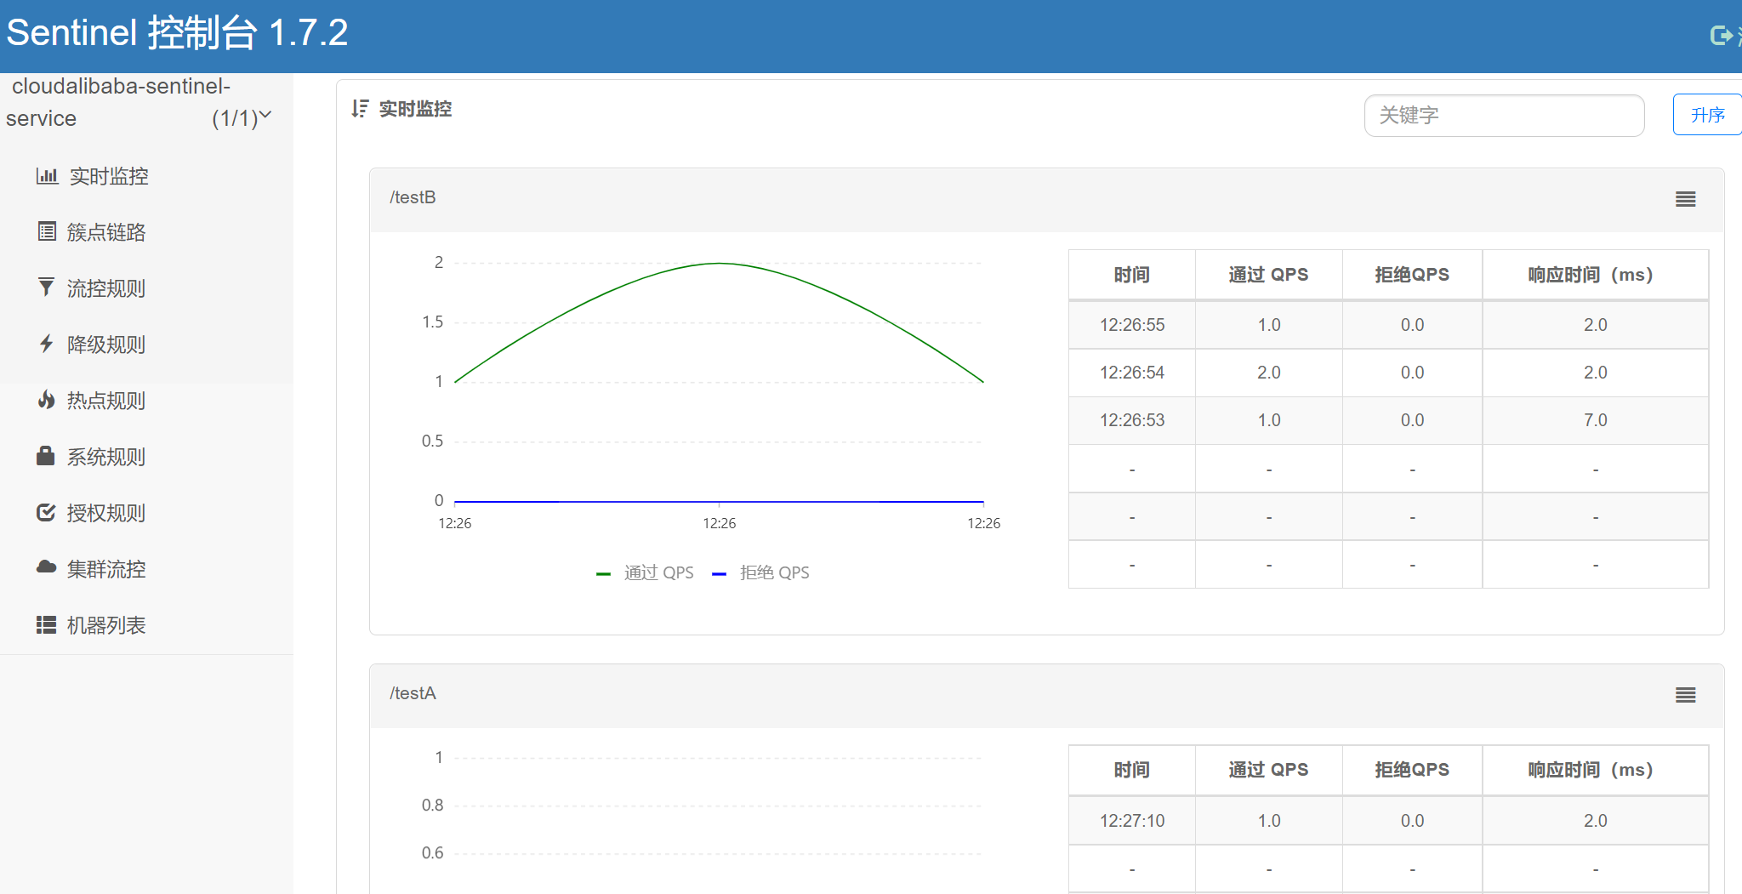Click the list icon beside 簇点链路

coord(47,231)
